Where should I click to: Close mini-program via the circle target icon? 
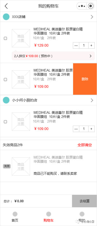pos(91,6)
